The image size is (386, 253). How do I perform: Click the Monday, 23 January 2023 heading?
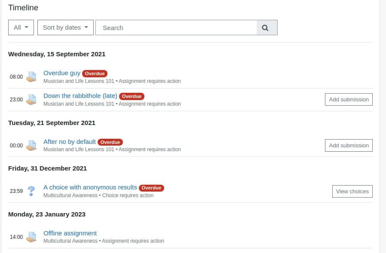point(47,214)
